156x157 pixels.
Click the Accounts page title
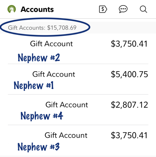pyautogui.click(x=37, y=10)
